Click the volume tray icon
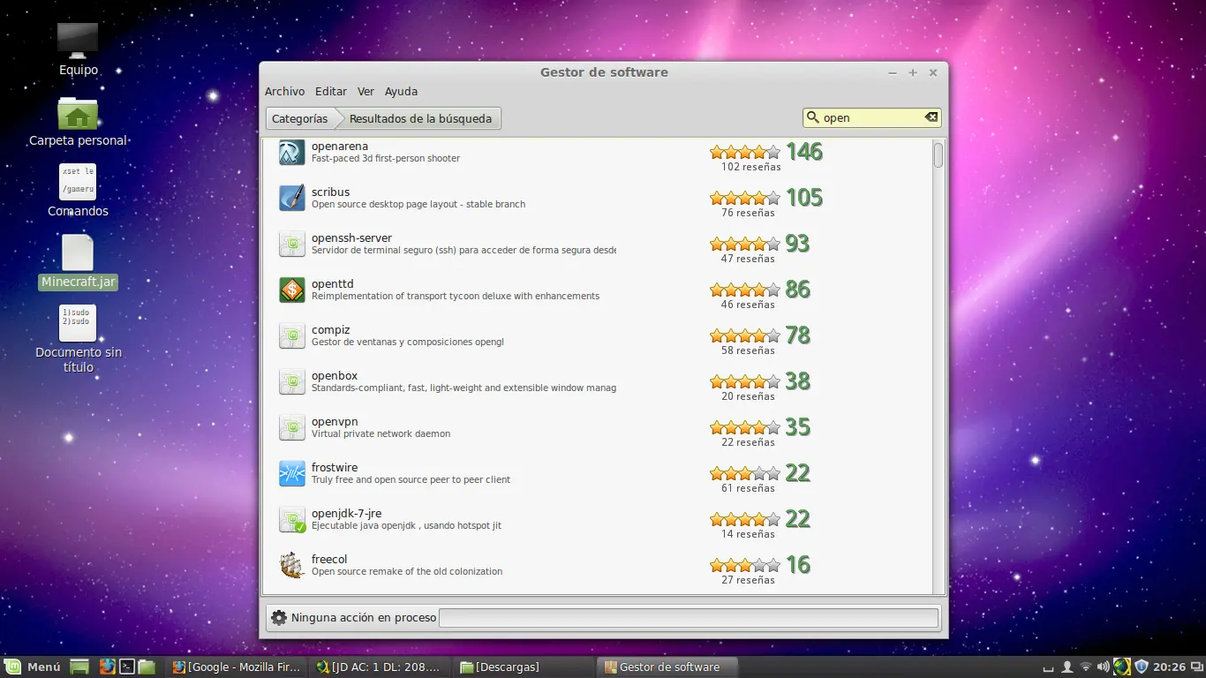 (1103, 667)
